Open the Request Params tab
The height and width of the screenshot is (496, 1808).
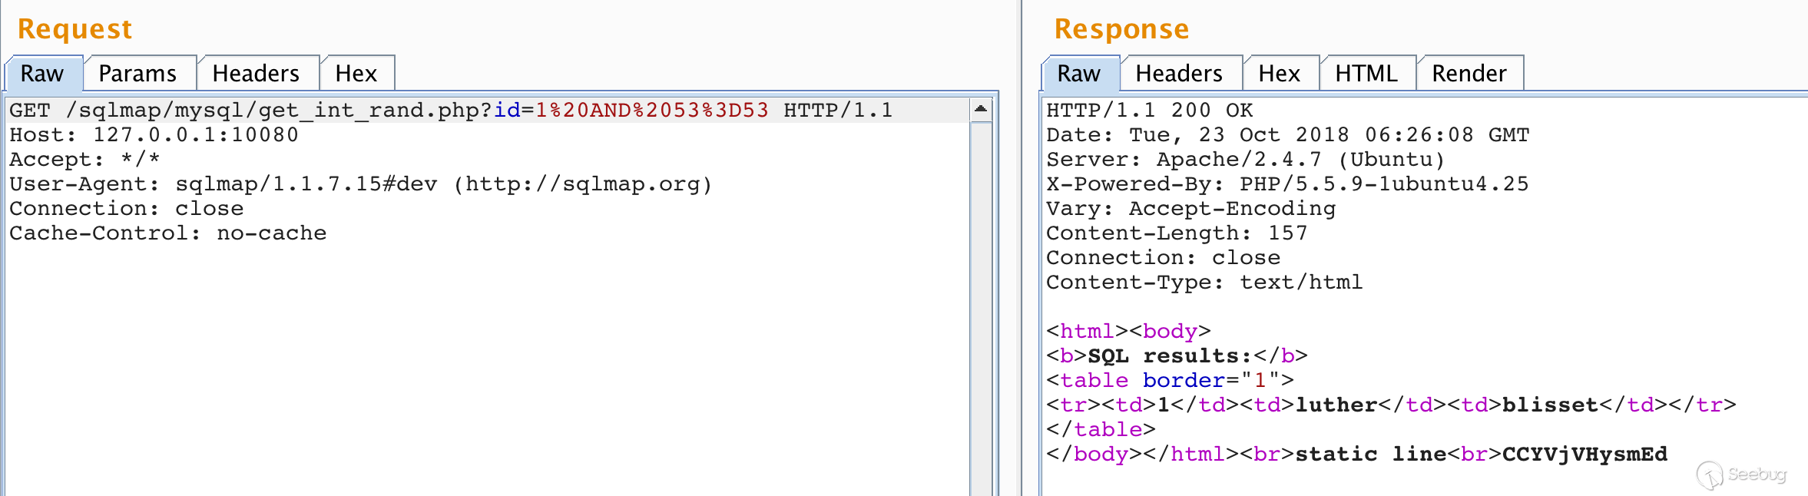point(138,74)
